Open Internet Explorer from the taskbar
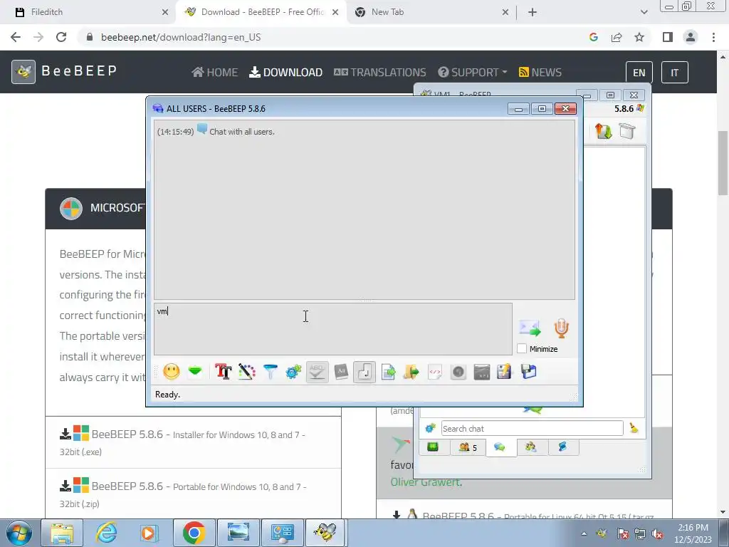 106,533
